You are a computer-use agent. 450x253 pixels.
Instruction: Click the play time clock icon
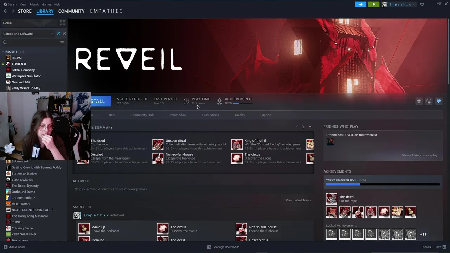pyautogui.click(x=186, y=101)
